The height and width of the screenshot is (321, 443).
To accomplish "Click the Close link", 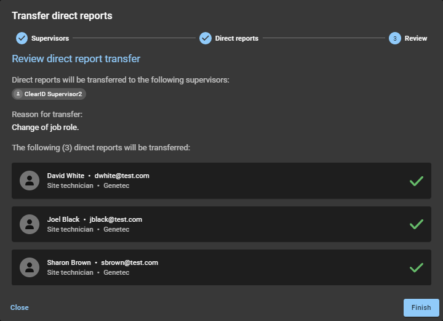I will (19, 307).
